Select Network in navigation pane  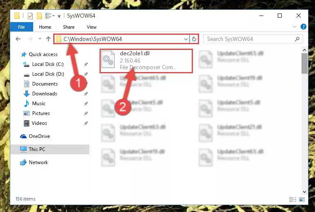pyautogui.click(x=38, y=162)
